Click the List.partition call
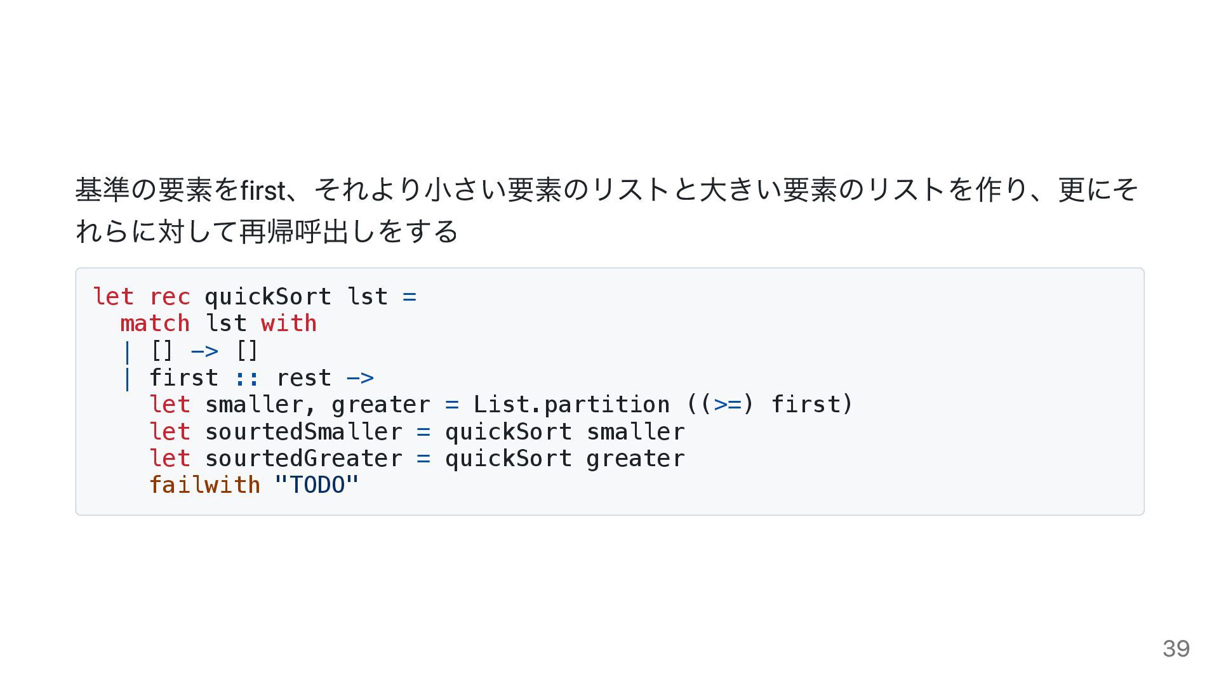The width and height of the screenshot is (1219, 685). [571, 405]
